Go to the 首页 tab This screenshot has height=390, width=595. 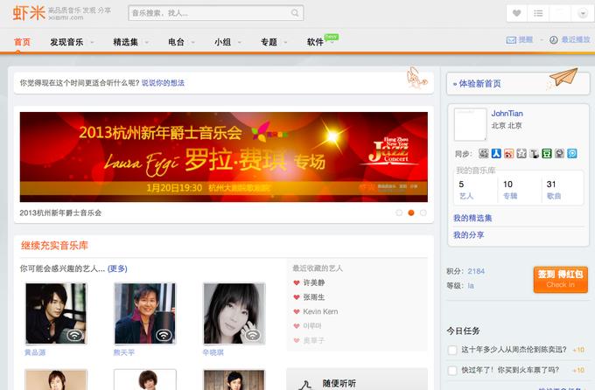[x=22, y=42]
